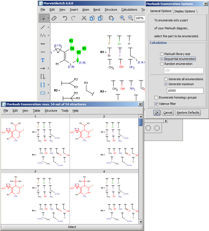Select Markush library size option

tap(162, 54)
